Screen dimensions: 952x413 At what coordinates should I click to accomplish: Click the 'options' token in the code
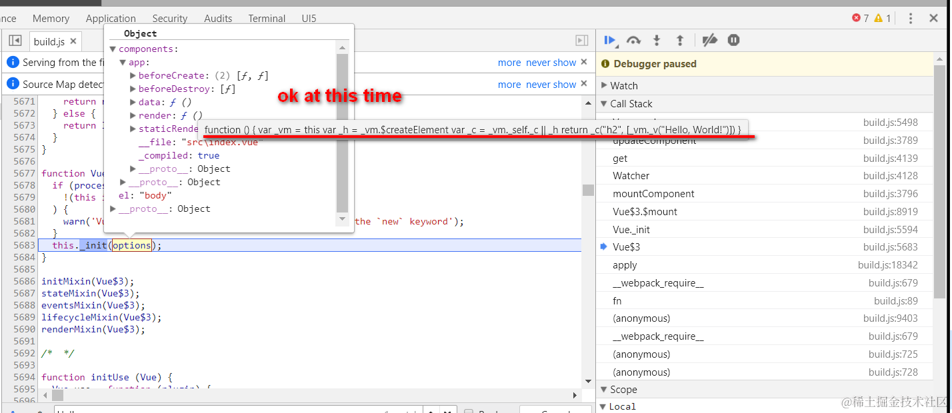131,245
